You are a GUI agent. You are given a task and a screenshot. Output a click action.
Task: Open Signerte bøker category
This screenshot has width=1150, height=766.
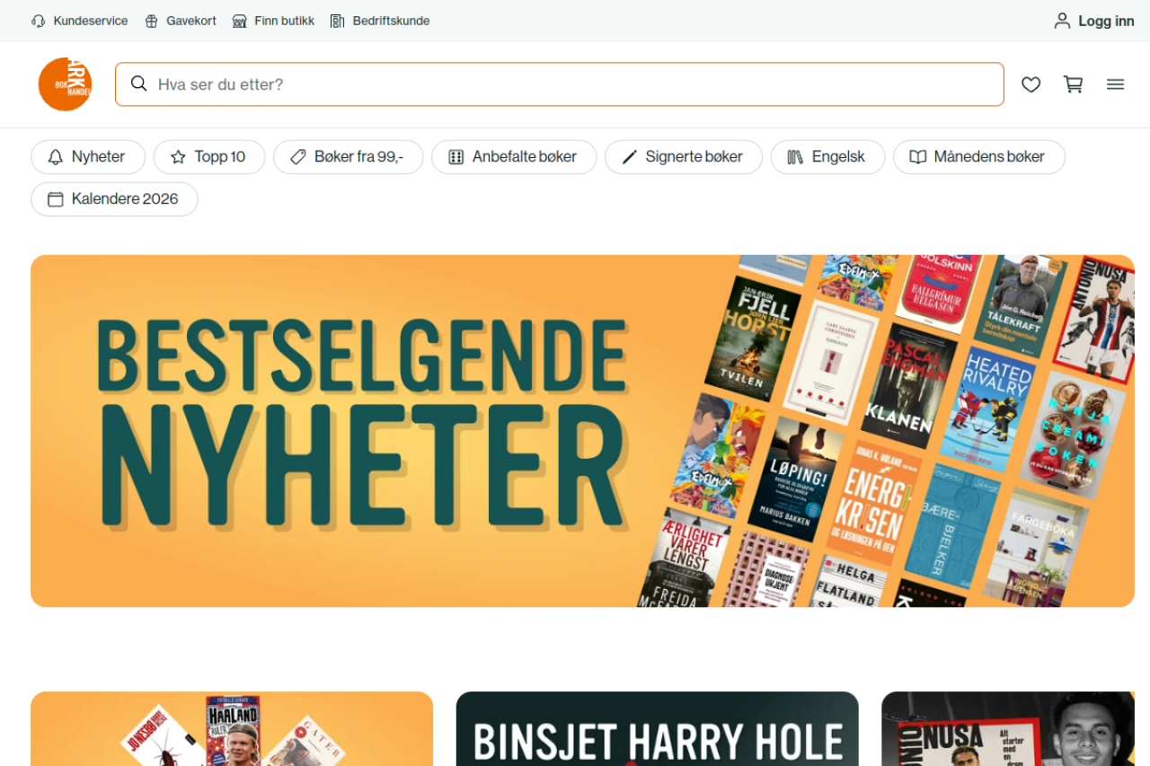click(684, 157)
